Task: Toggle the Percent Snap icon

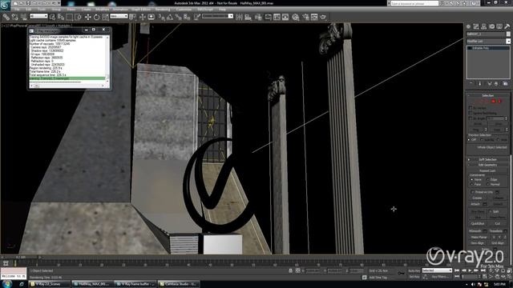Action: [x=179, y=17]
